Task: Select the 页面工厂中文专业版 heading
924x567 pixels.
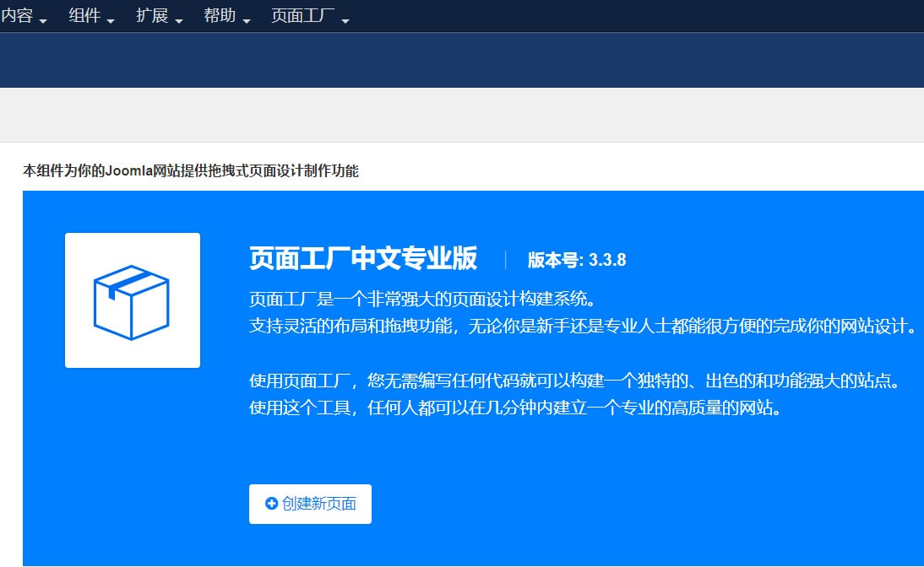Action: point(362,258)
